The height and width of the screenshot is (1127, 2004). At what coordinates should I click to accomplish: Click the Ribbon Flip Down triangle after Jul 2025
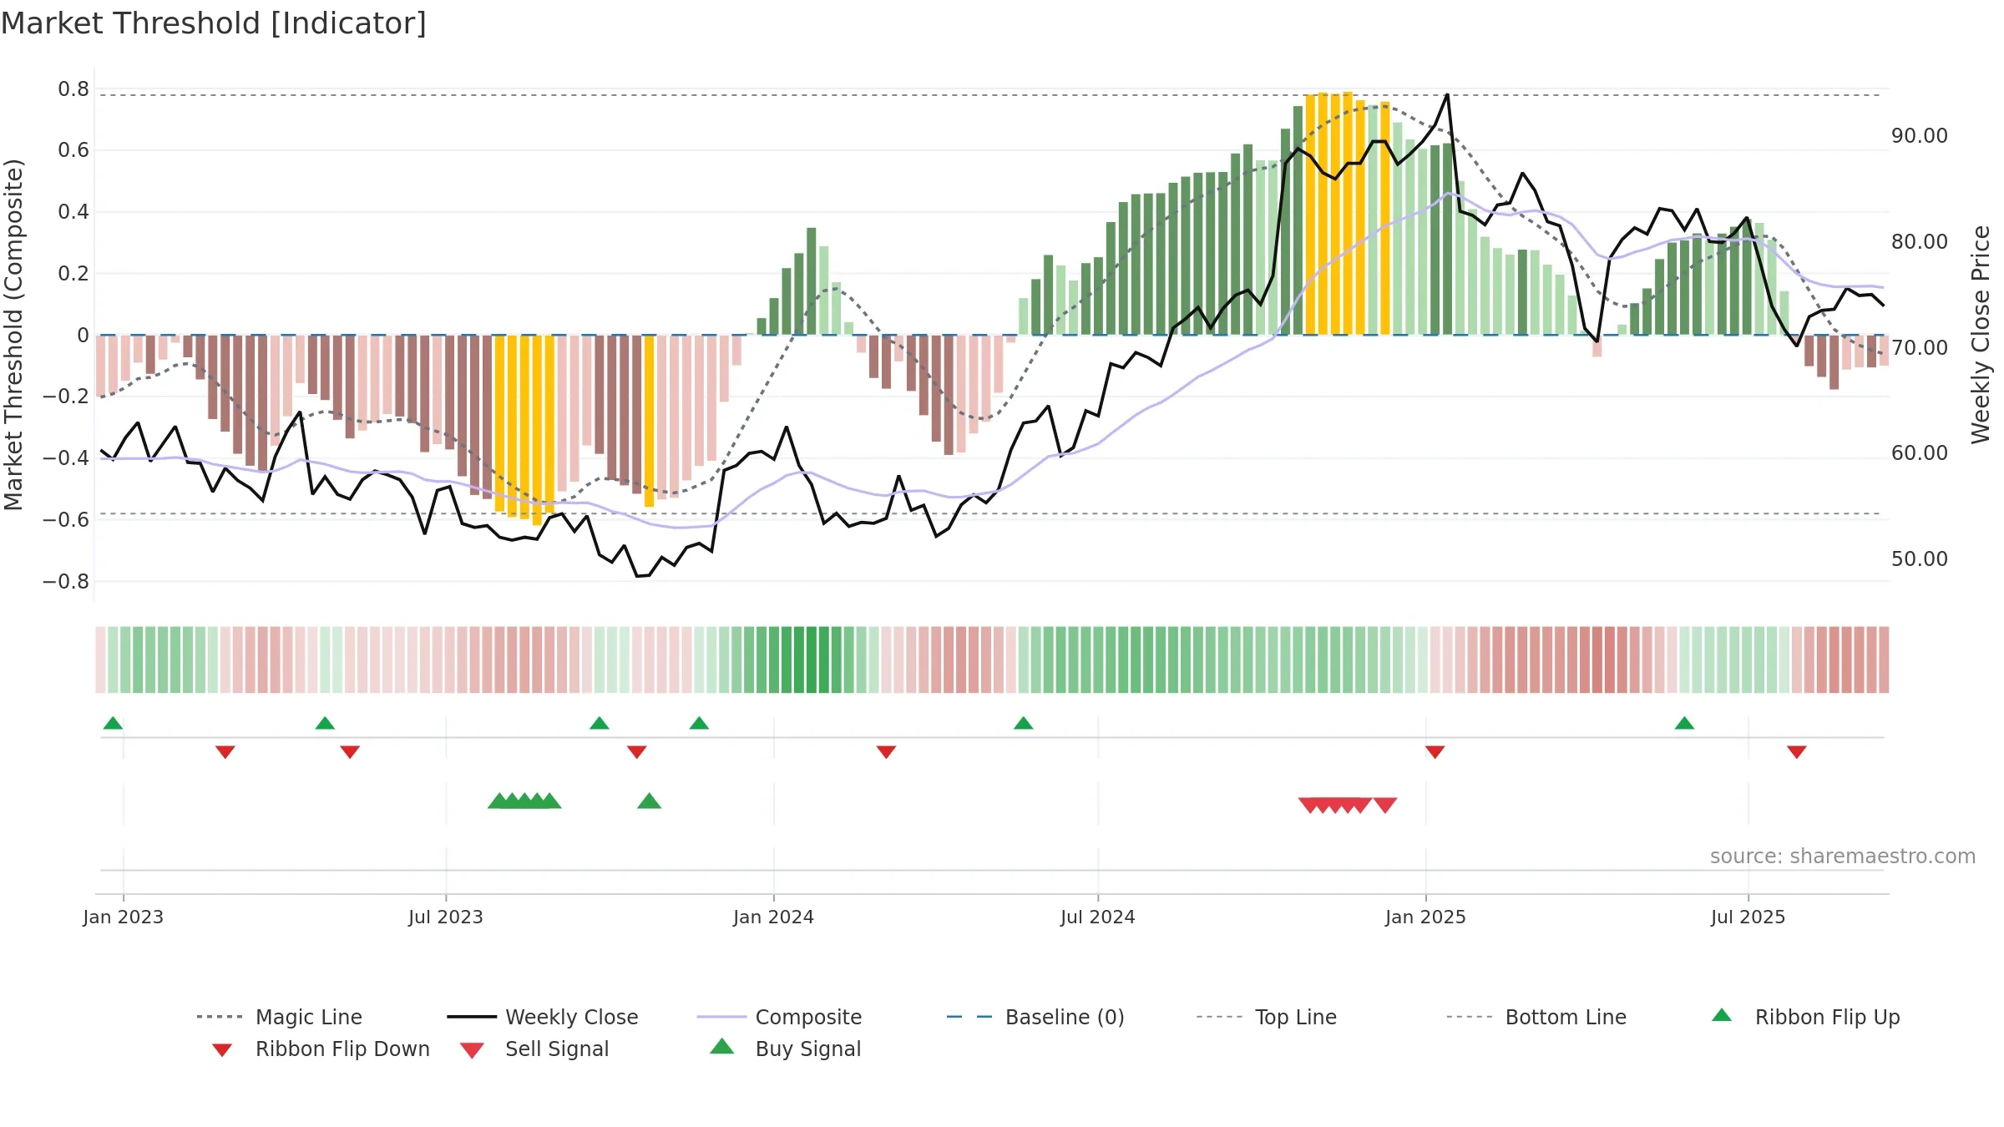click(1796, 752)
